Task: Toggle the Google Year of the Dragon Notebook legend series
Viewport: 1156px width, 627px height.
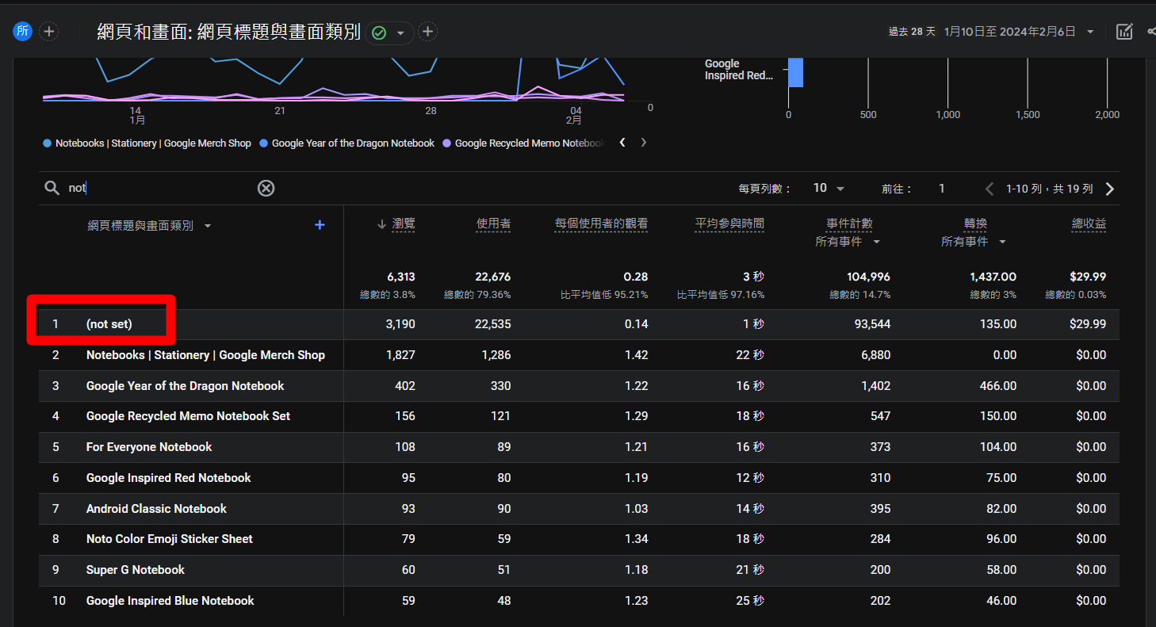Action: pos(347,143)
